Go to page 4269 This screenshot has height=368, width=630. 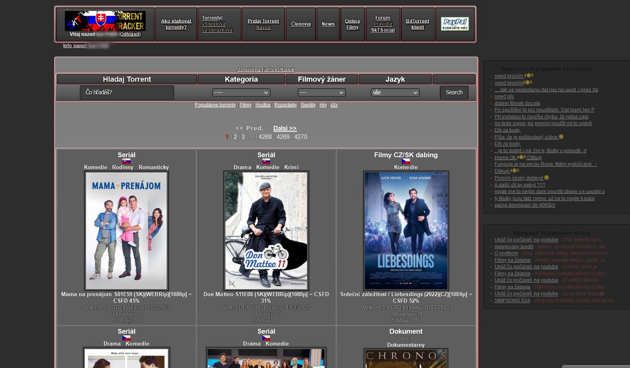click(283, 137)
